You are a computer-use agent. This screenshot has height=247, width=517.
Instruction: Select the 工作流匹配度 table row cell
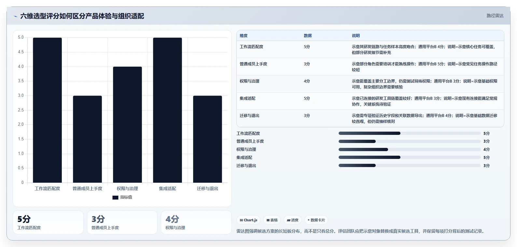(x=251, y=47)
